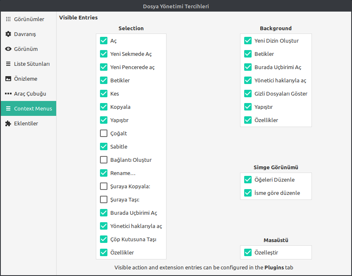Toggle Yapıştır in the Background list
The width and height of the screenshot is (352, 276).
point(248,107)
